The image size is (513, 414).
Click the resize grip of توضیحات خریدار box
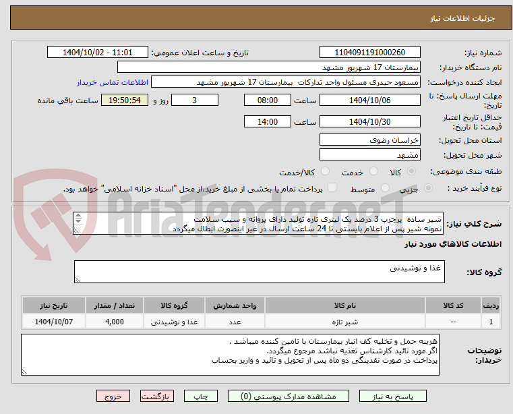24,372
